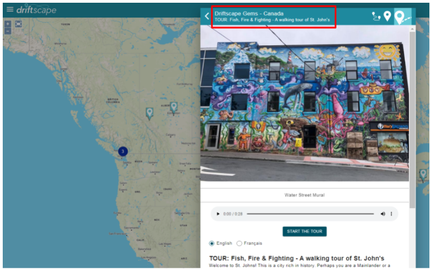Click the map pin near Edmonton
This screenshot has height=270, width=431.
(174, 107)
